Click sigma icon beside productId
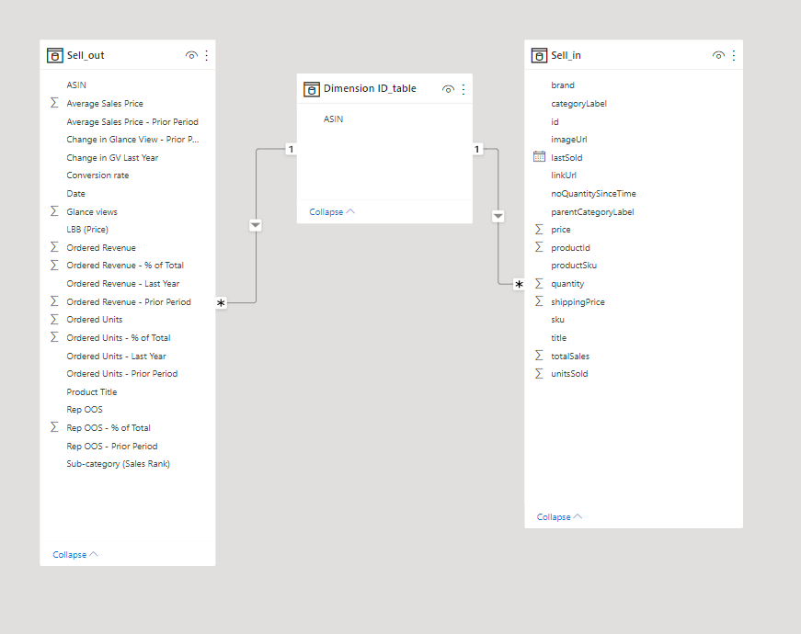 click(539, 247)
